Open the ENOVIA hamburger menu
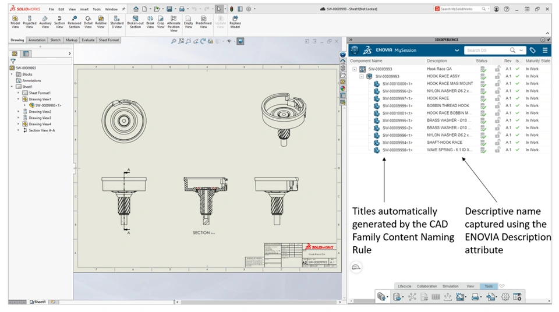The height and width of the screenshot is (312, 559). tap(545, 51)
